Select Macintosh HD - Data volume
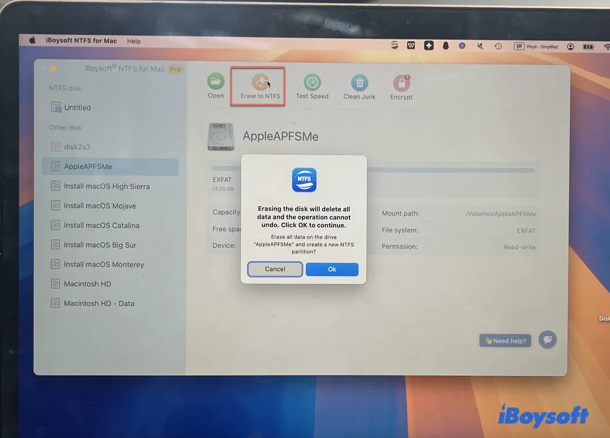Image resolution: width=610 pixels, height=438 pixels. tap(110, 303)
